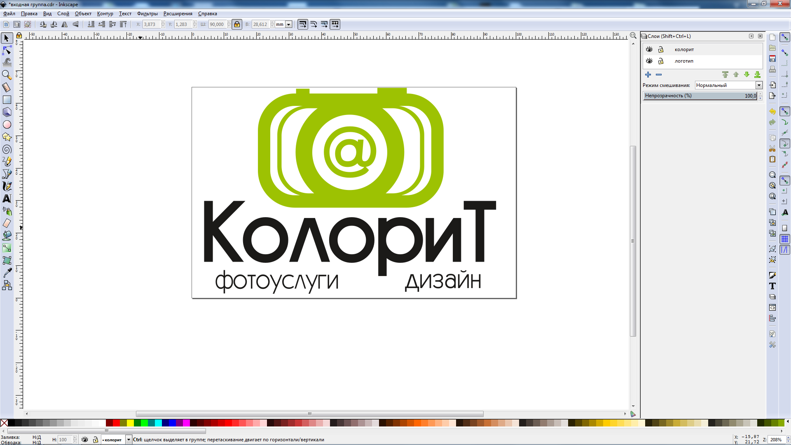Screen dimensions: 791x445
Task: Expand the current layer selector in the status bar
Action: click(x=129, y=440)
